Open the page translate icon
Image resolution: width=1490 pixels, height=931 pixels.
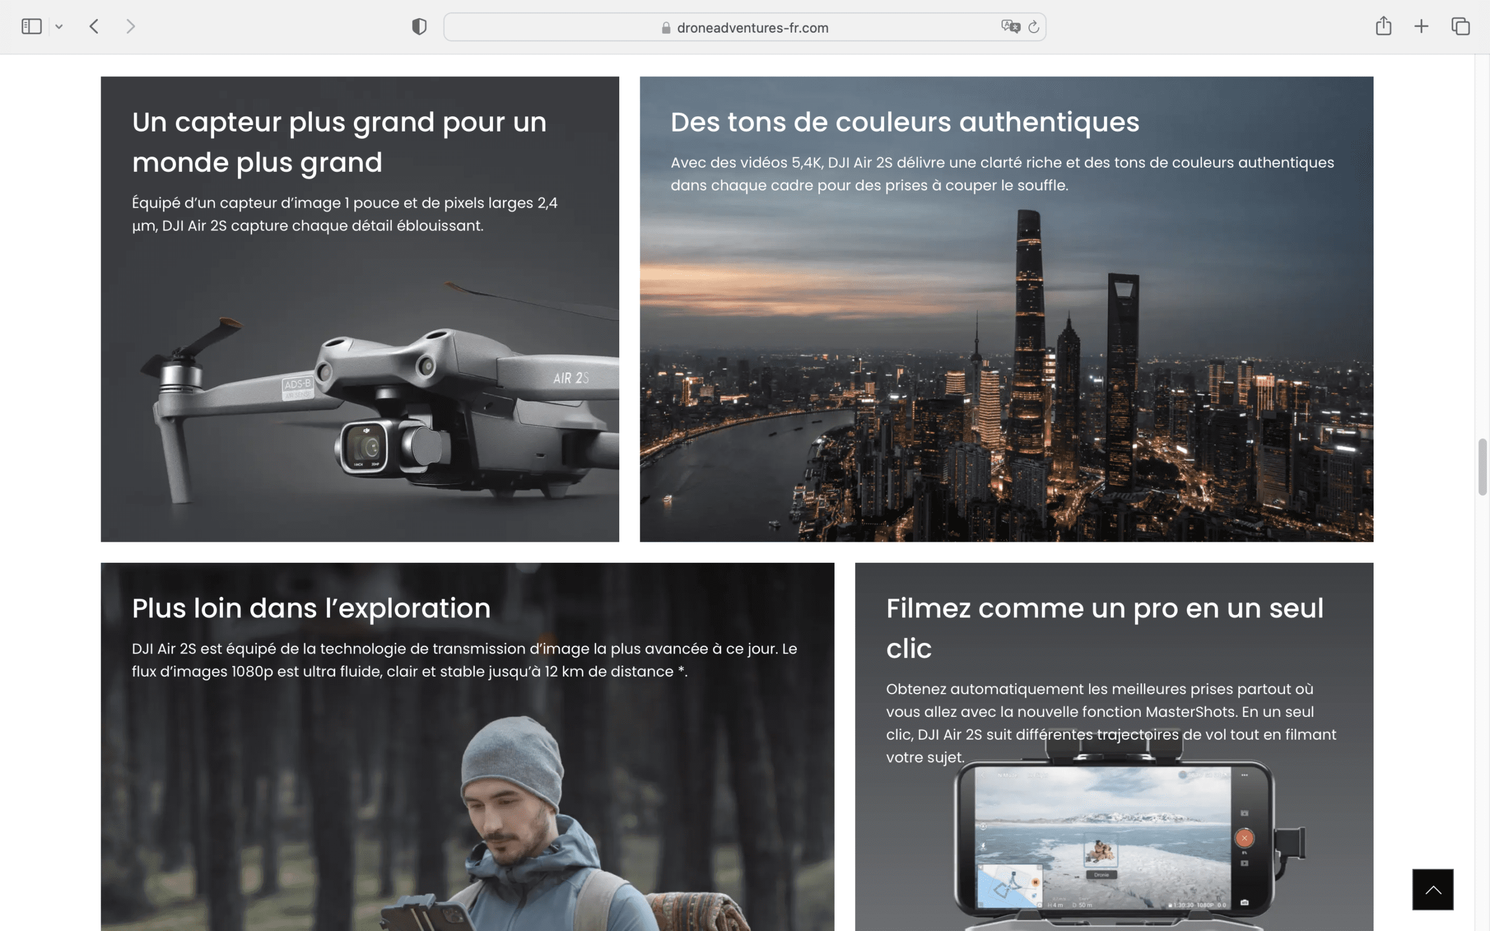(x=1010, y=27)
